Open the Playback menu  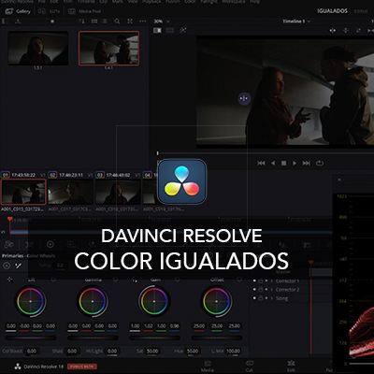click(x=151, y=2)
